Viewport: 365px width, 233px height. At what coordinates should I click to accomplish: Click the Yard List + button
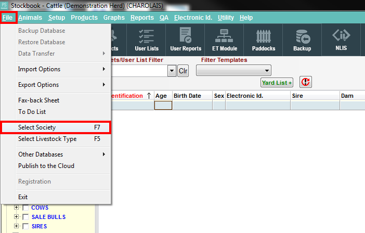pyautogui.click(x=277, y=83)
